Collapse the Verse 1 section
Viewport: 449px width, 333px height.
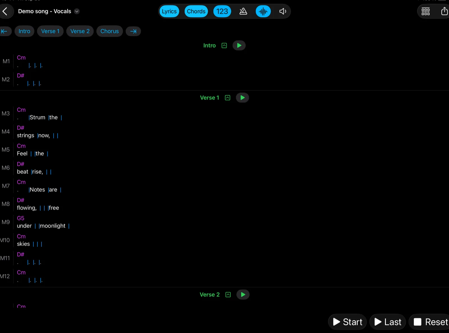coord(228,98)
